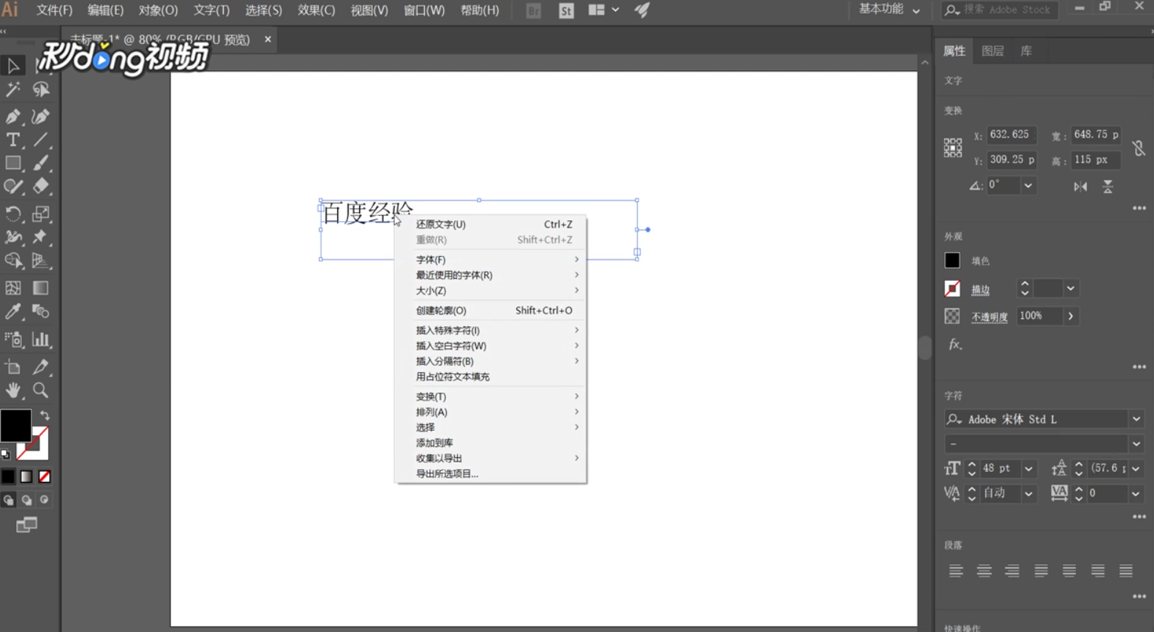Select the Gradient tool
Image resolution: width=1154 pixels, height=632 pixels.
(x=41, y=288)
